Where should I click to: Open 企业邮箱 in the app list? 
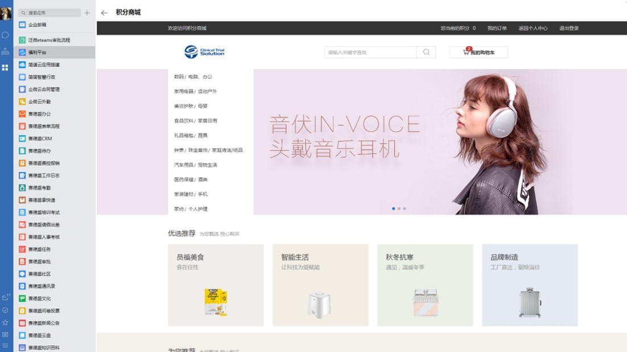[x=37, y=25]
